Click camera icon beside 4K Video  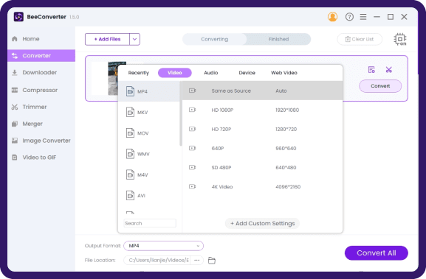(x=193, y=187)
